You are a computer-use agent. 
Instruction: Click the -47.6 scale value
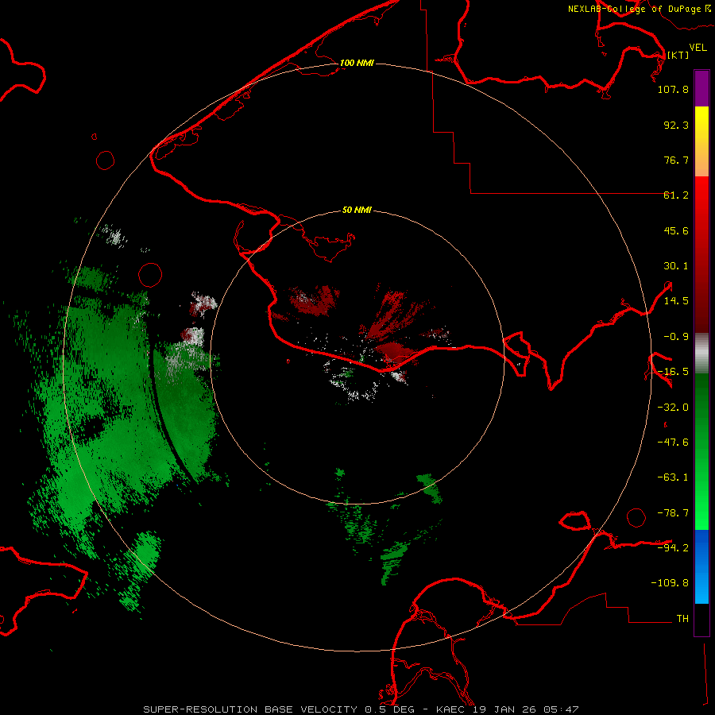pos(673,443)
